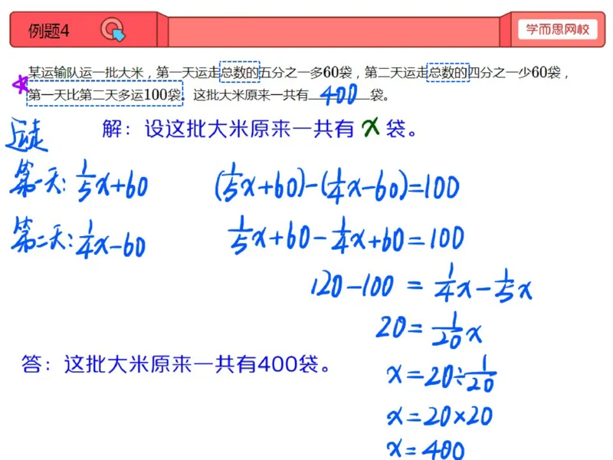Click the handwritten line 20 = 1/20 x

coord(429,330)
